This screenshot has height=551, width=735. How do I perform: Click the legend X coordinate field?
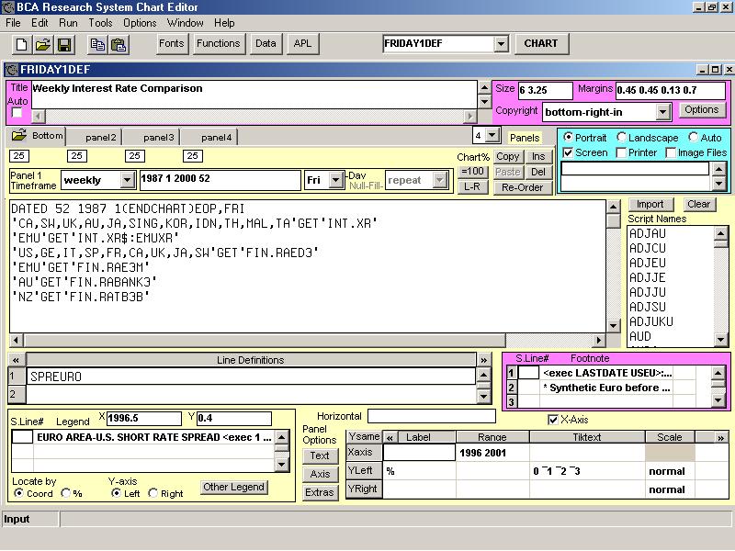(142, 418)
